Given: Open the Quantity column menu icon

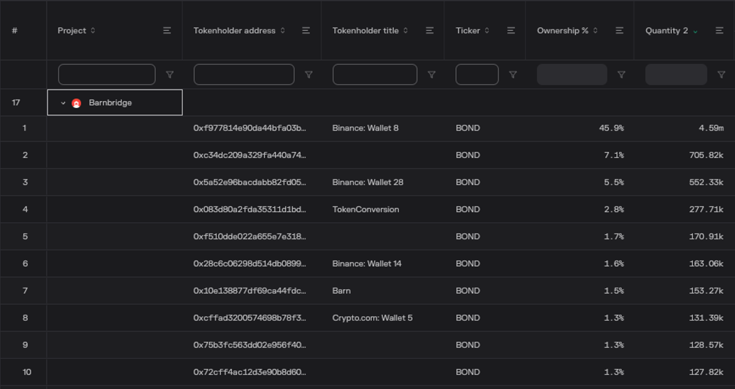Looking at the screenshot, I should 720,31.
